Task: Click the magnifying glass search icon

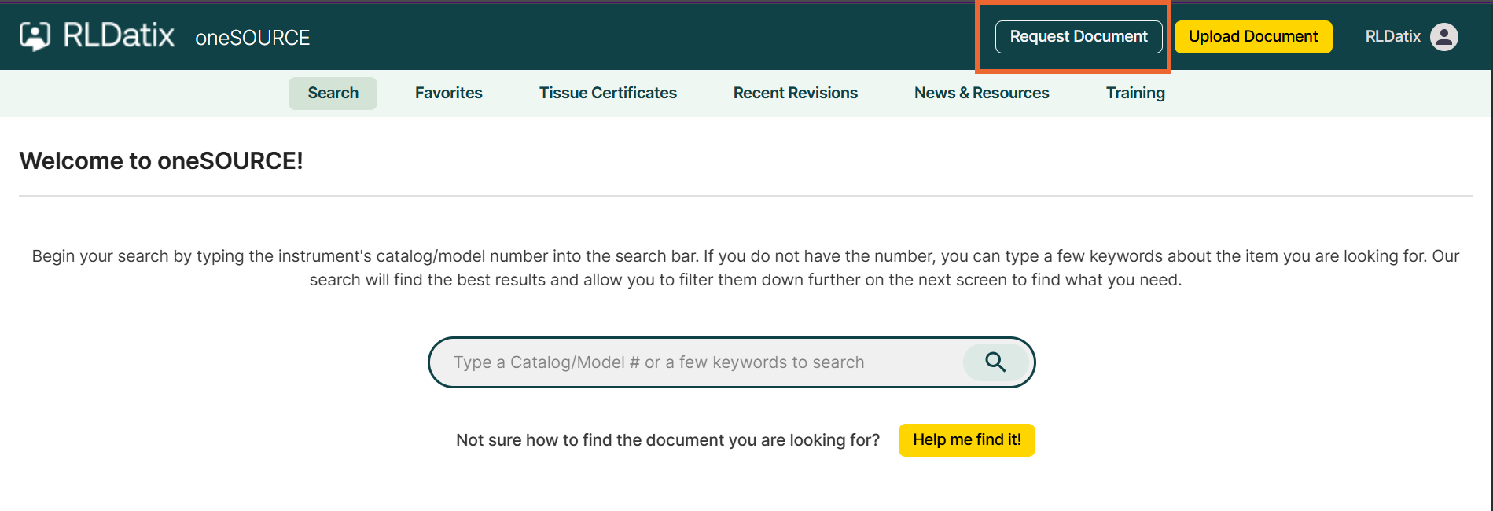Action: [x=995, y=362]
